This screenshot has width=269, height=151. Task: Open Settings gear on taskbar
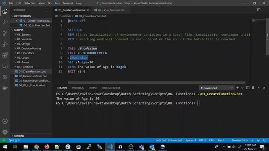pos(121,147)
